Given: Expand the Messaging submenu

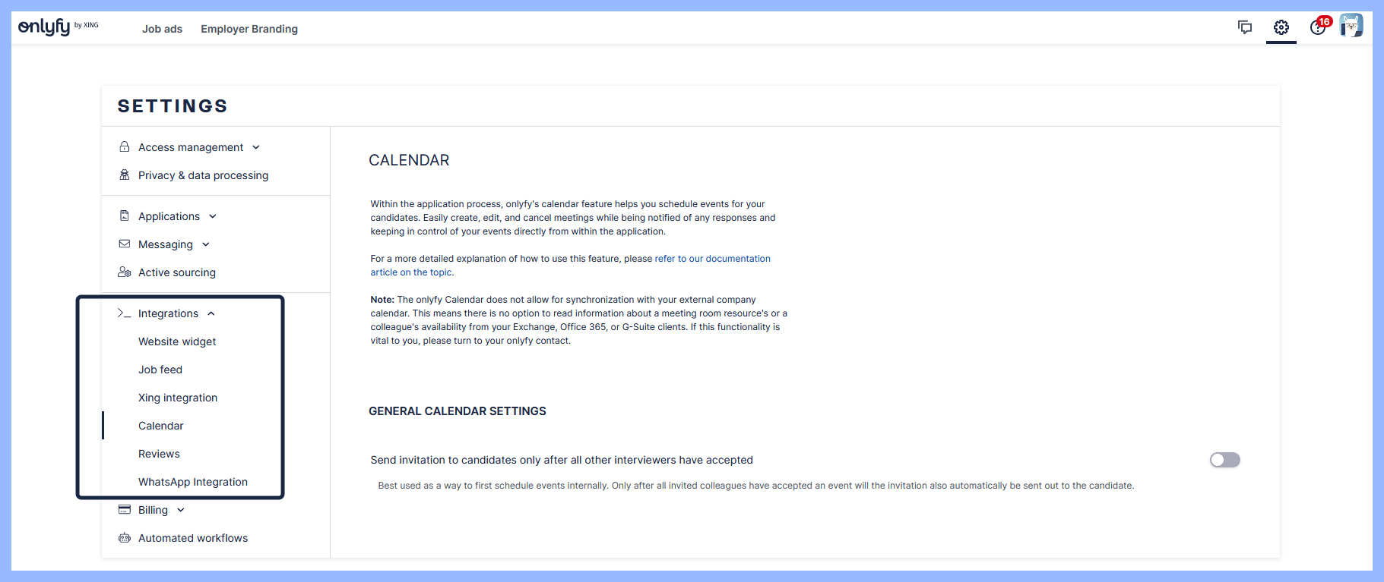Looking at the screenshot, I should click(206, 244).
